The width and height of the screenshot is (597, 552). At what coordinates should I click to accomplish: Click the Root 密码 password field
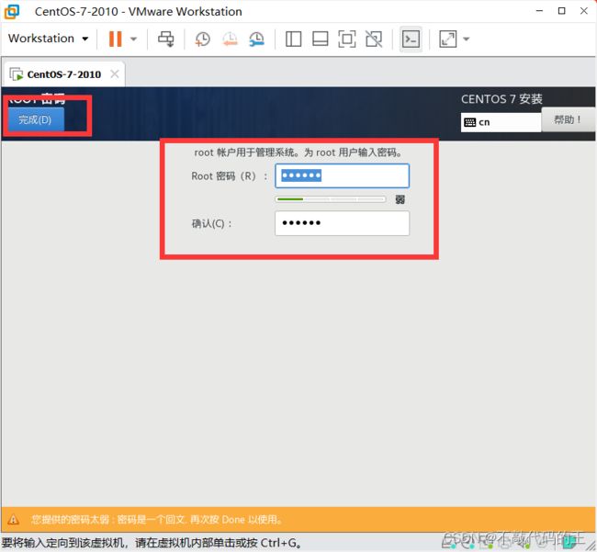tap(342, 175)
